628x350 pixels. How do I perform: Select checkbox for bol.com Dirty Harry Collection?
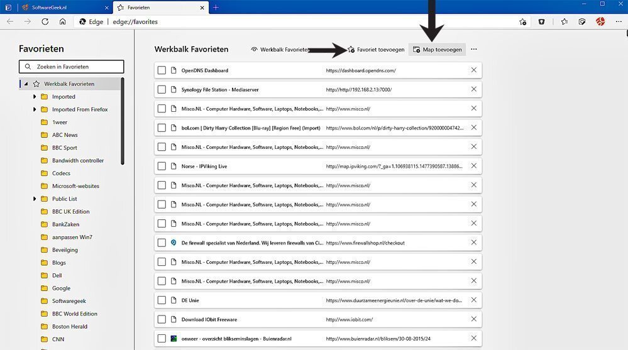point(162,128)
